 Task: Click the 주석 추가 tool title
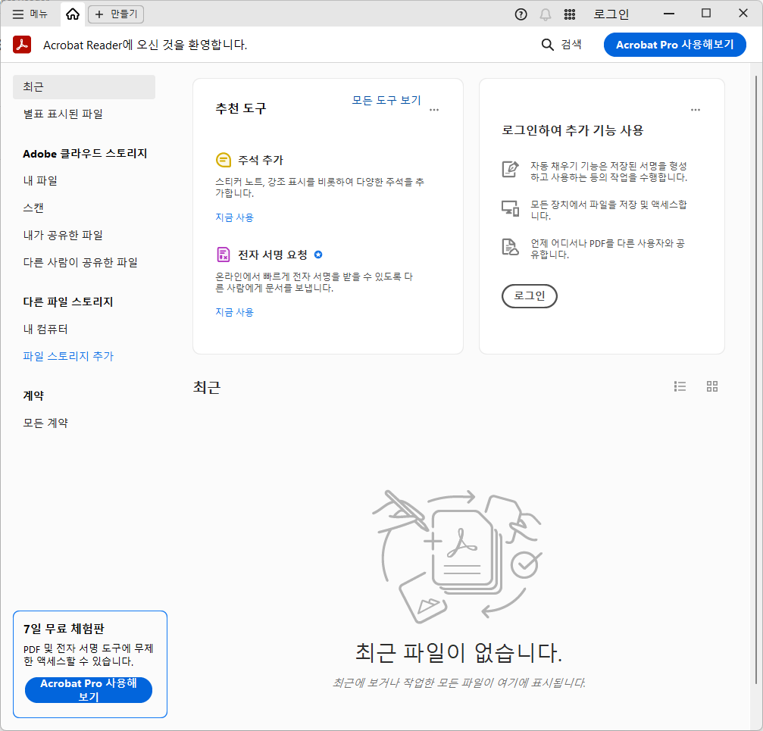[261, 160]
